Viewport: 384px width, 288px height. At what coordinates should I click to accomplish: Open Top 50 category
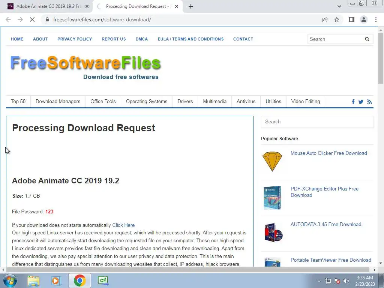click(x=18, y=101)
